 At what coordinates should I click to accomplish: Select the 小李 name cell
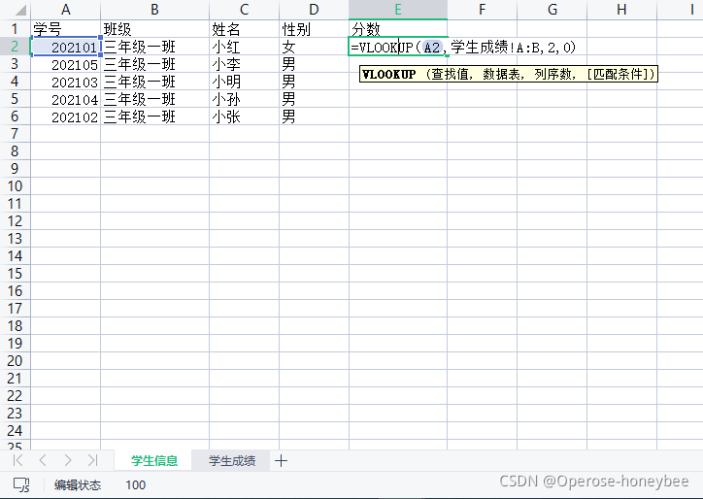click(x=244, y=64)
